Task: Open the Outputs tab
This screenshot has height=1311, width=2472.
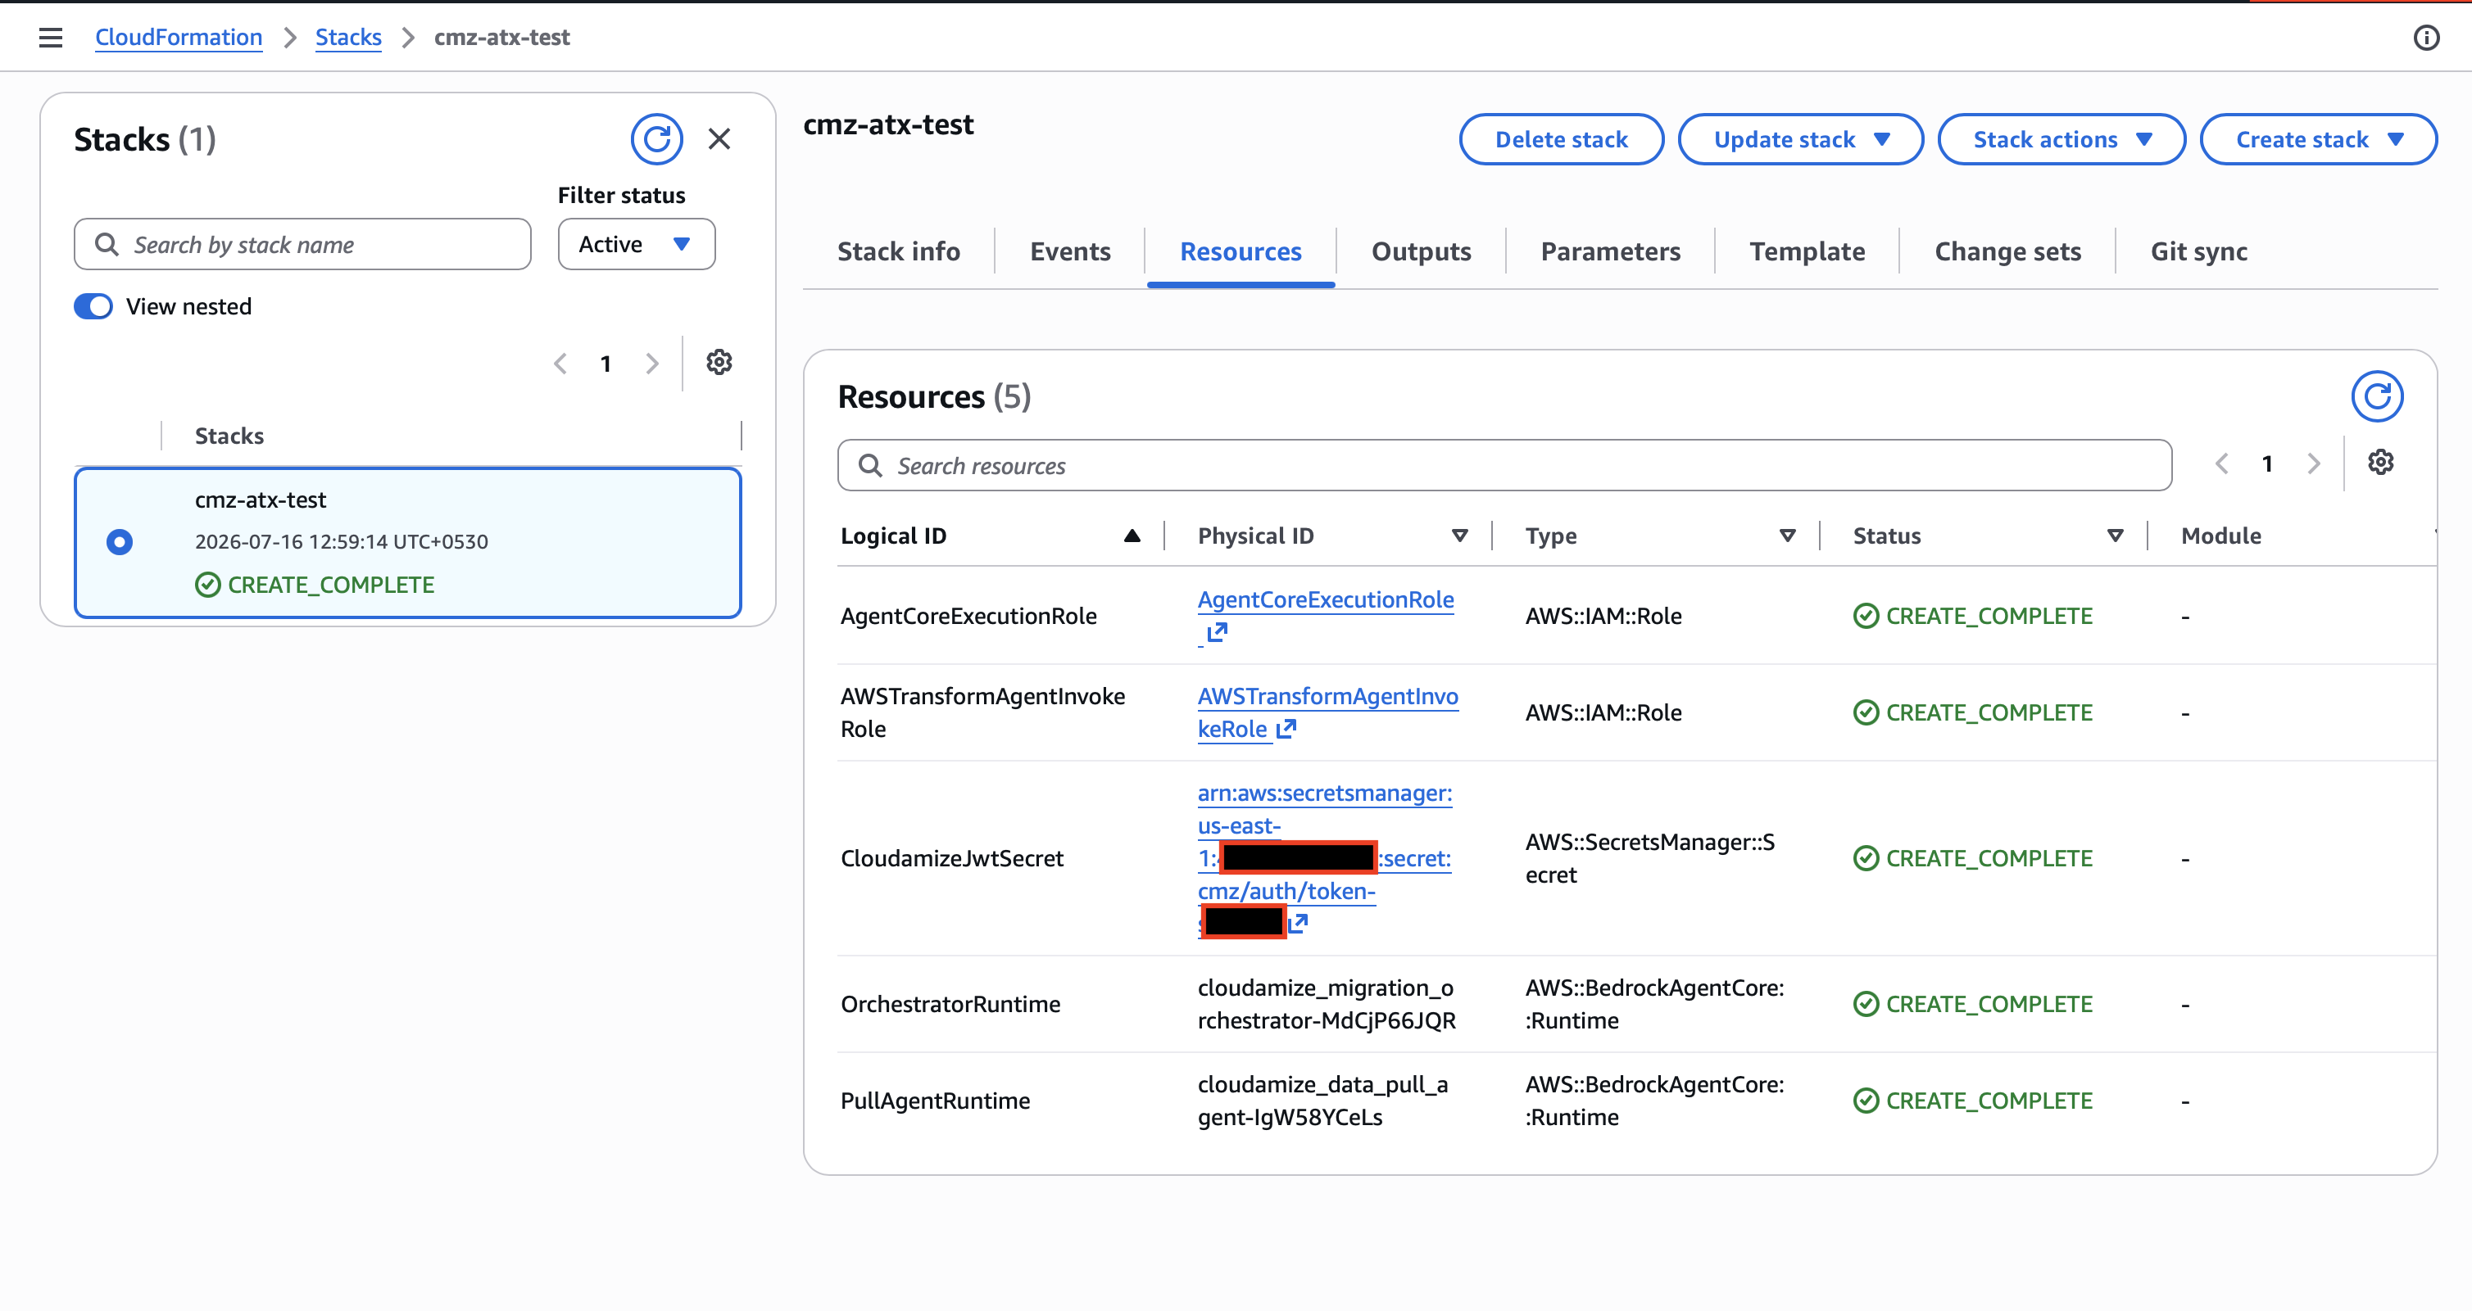Action: point(1422,251)
